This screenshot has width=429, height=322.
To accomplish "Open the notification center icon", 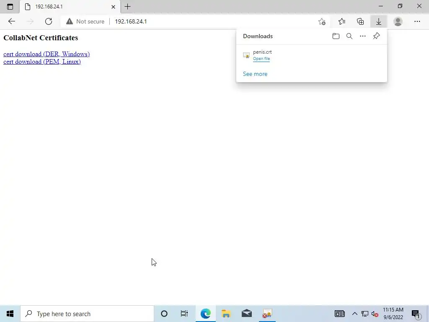I will [x=415, y=314].
